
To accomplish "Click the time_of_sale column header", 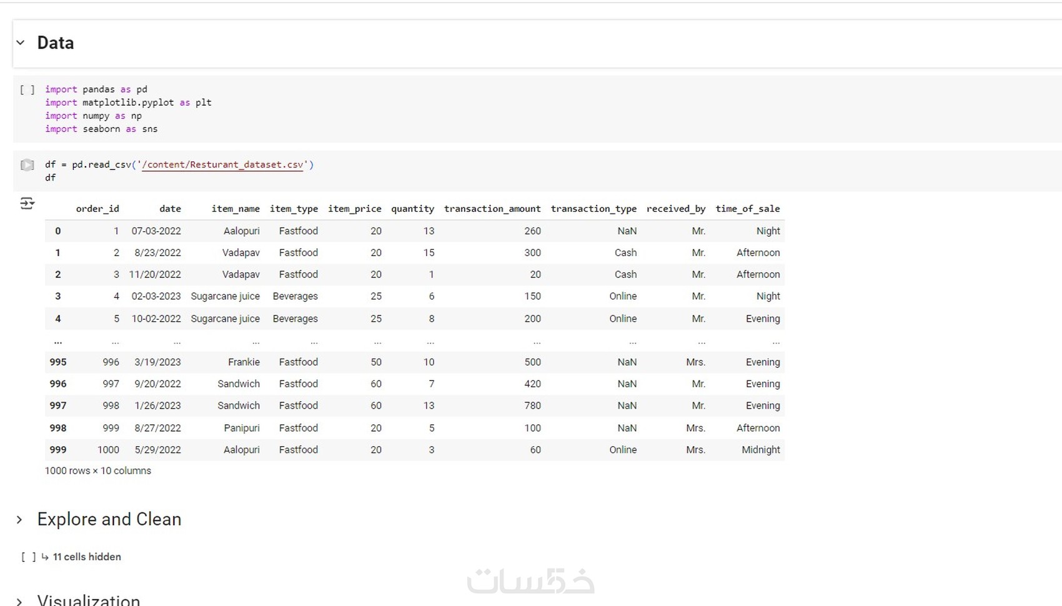I will click(748, 209).
